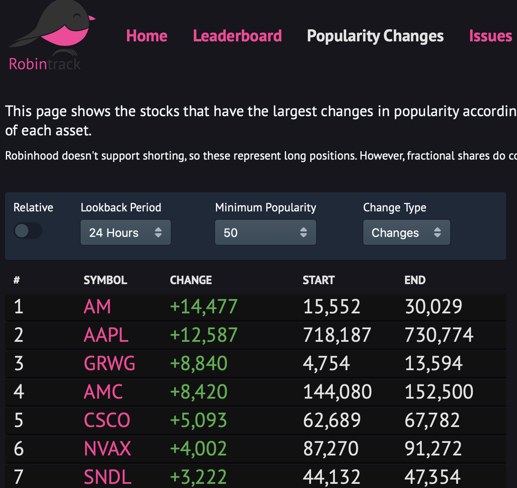The width and height of the screenshot is (517, 488).
Task: Click the +12,587 change value
Action: (204, 335)
